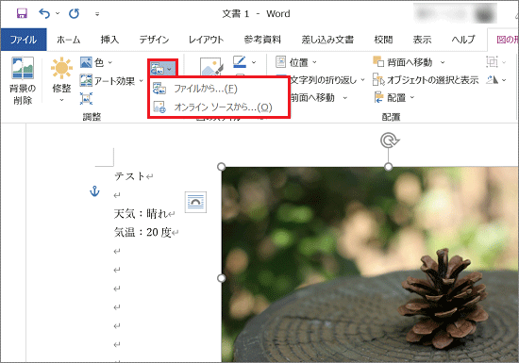Image resolution: width=519 pixels, height=363 pixels.
Task: Open 文字列の折り返し wrap text dropdown
Action: tap(327, 80)
